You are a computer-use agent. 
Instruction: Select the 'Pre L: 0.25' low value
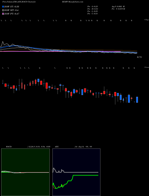click(93, 11)
